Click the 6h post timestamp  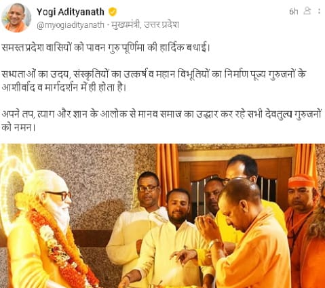pyautogui.click(x=294, y=12)
